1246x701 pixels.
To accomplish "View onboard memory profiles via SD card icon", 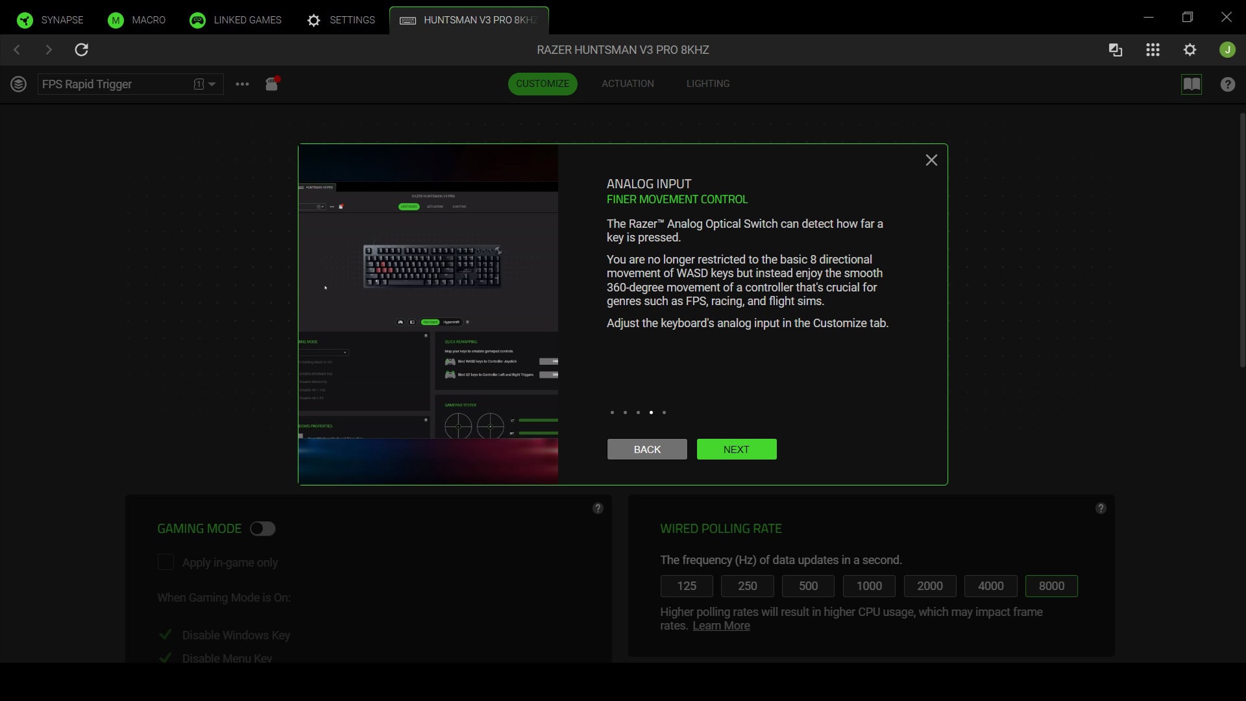I will [272, 84].
